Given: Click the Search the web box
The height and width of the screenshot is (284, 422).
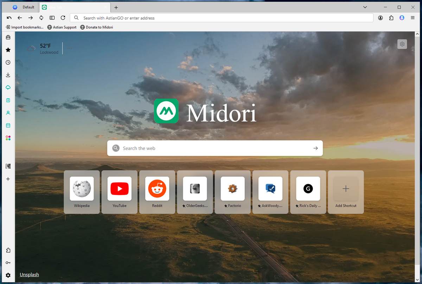Looking at the screenshot, I should pos(215,148).
